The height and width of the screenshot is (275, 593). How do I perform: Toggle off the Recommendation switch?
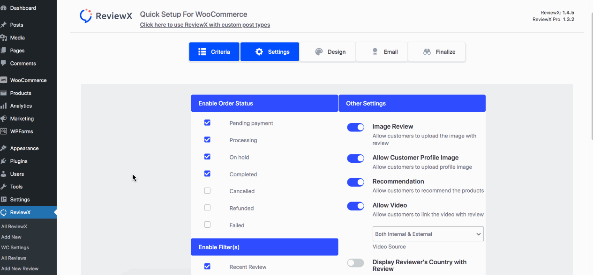click(x=355, y=182)
